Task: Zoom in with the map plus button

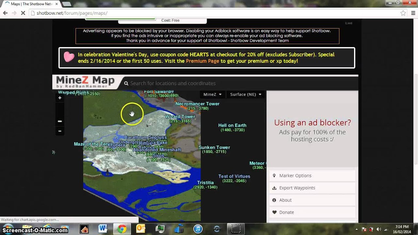Action: pos(60,98)
